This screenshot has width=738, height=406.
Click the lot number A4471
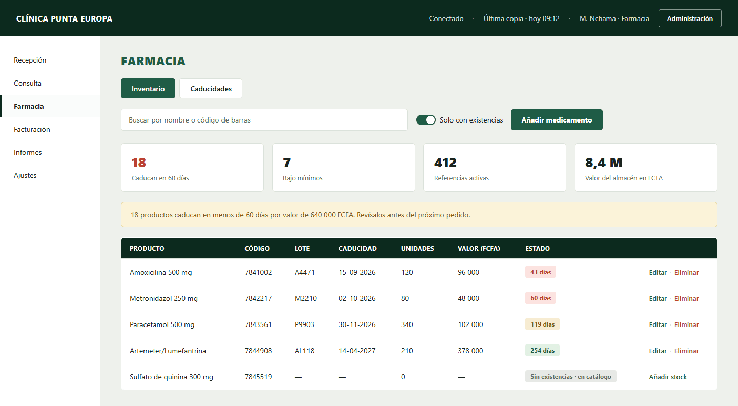point(304,272)
